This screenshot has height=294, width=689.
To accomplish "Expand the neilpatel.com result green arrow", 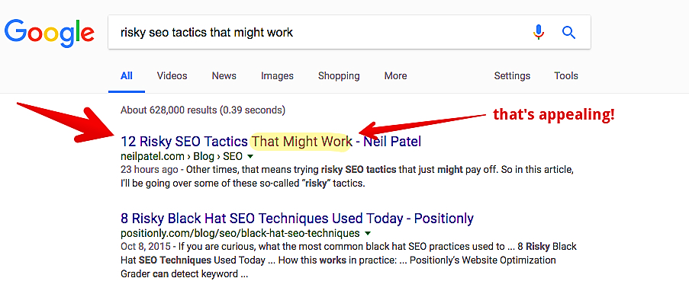I will (x=250, y=156).
